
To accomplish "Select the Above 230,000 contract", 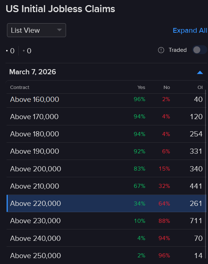I will tap(35, 221).
